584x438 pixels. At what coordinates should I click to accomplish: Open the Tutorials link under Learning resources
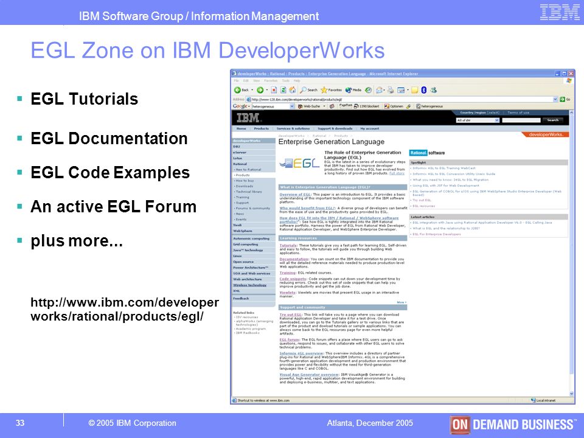288,245
